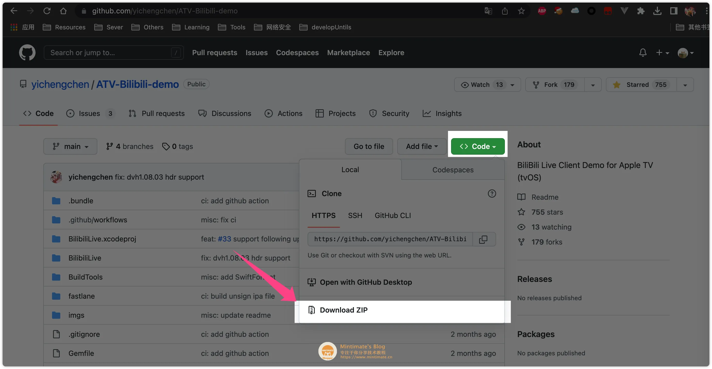Open the plus create-new dropdown
The width and height of the screenshot is (712, 369).
(x=662, y=53)
